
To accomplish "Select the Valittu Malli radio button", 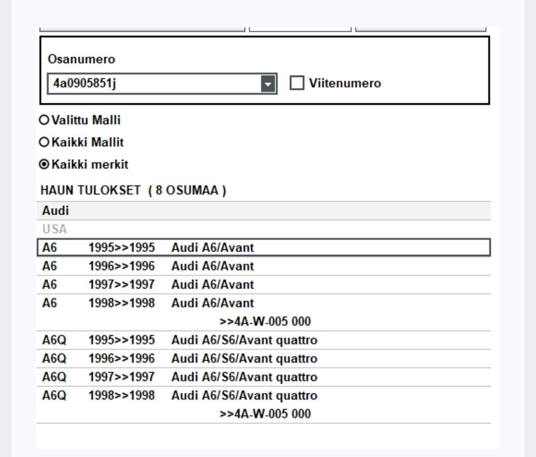I will pos(44,120).
